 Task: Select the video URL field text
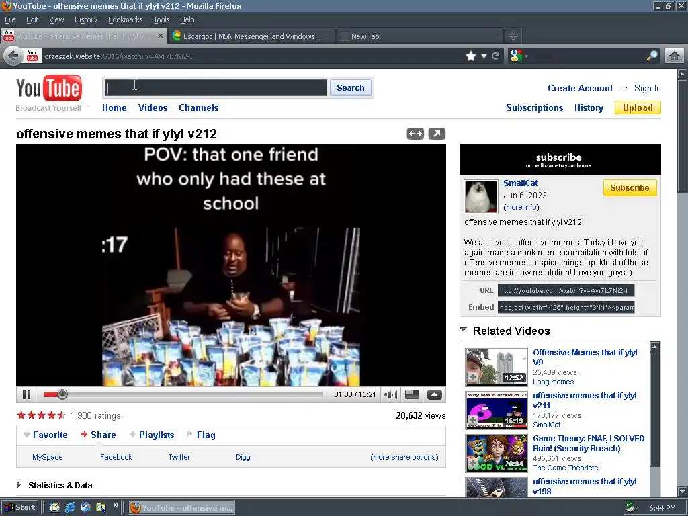point(566,290)
